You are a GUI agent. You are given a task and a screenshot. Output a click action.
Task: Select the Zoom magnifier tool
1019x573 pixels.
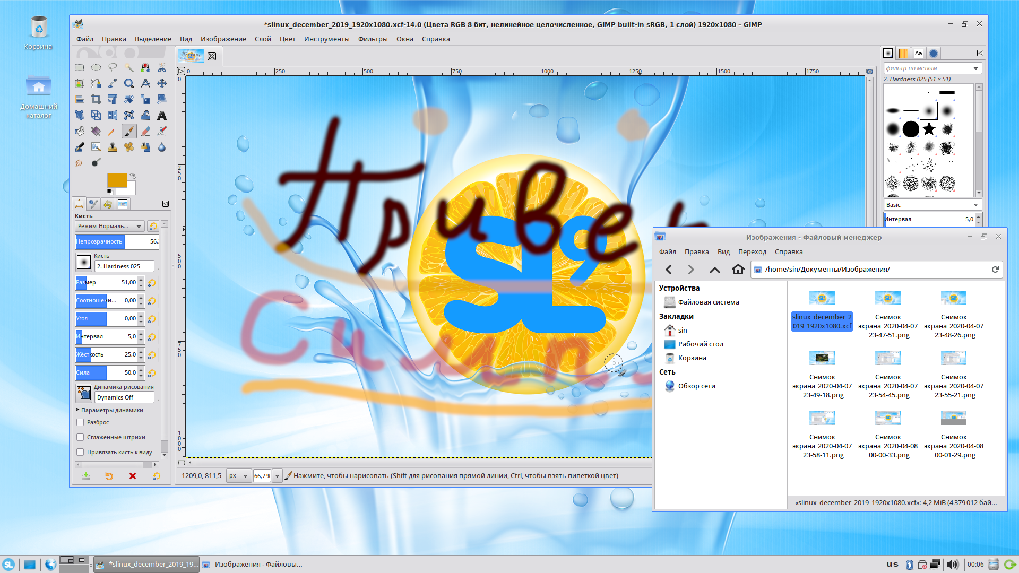coord(129,83)
